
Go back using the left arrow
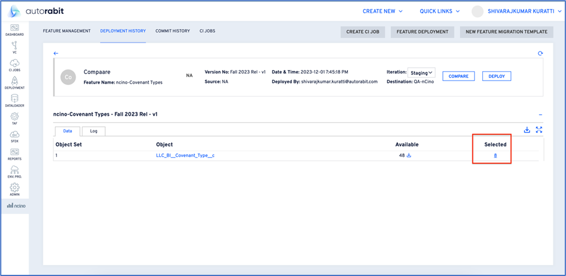tap(56, 53)
